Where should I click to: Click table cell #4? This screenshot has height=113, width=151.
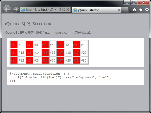(37, 45)
